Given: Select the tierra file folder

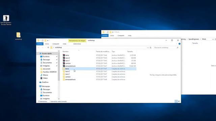Looking at the screenshot, I should [x=99, y=69].
